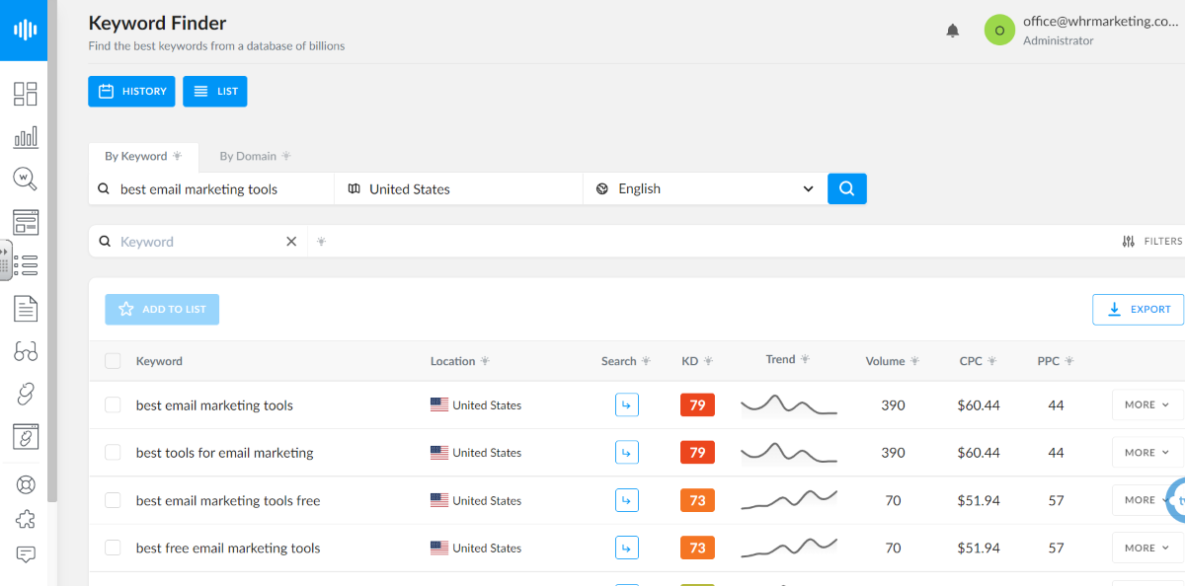This screenshot has height=586, width=1185.
Task: Switch to the By Domain tab
Action: [255, 156]
